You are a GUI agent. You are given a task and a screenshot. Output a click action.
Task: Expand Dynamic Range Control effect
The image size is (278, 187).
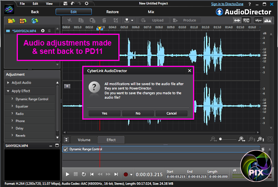[12, 99]
